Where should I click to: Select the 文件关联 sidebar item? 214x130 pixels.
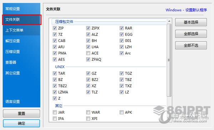[21, 20]
